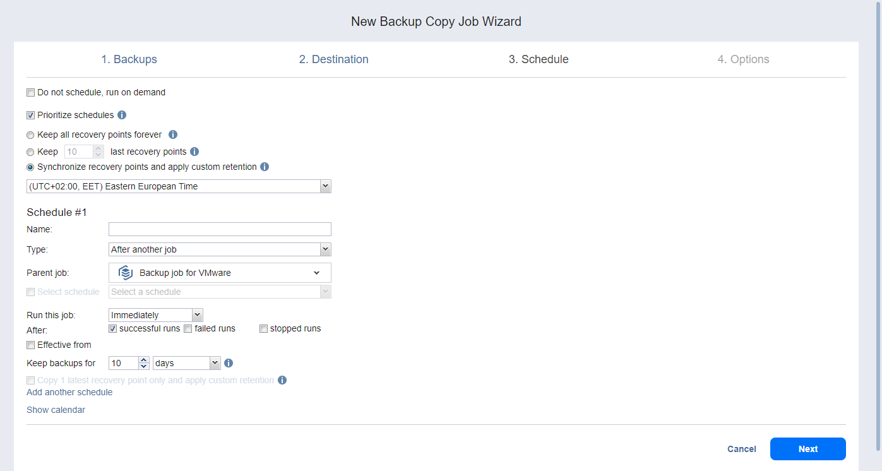The height and width of the screenshot is (471, 882).
Task: Check the failed runs checkbox
Action: 188,329
